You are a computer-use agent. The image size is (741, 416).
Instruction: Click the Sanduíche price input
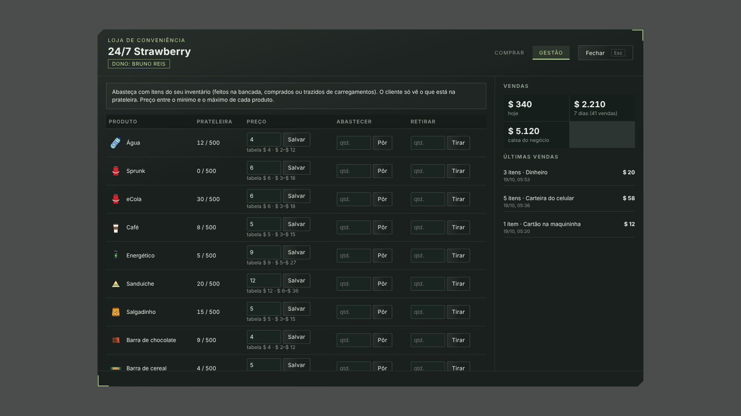click(264, 281)
